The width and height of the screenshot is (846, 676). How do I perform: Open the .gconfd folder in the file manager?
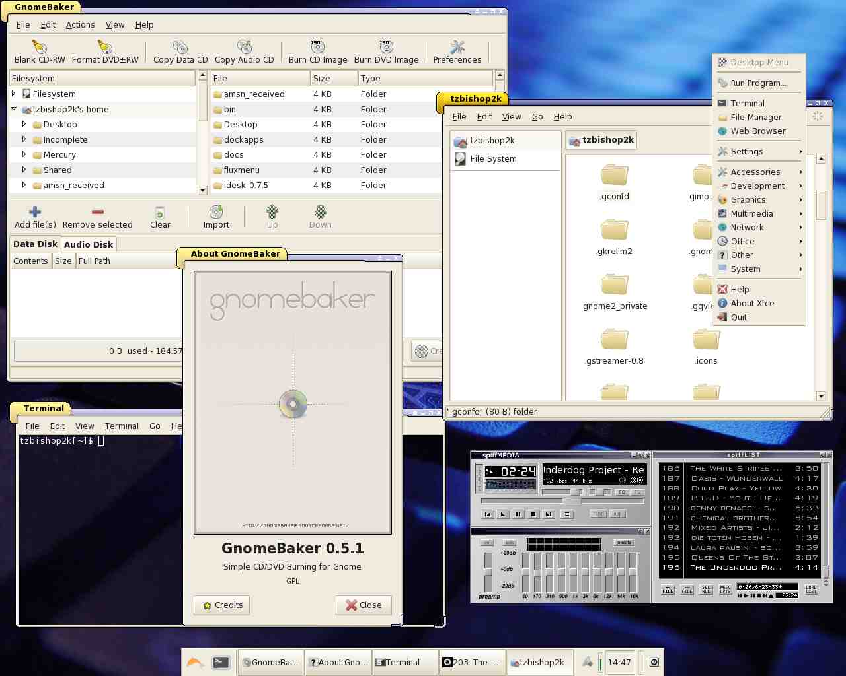coord(615,181)
